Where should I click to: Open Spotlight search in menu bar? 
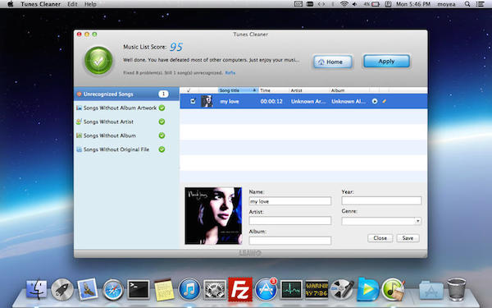click(467, 4)
